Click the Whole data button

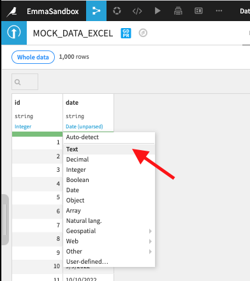[x=33, y=57]
